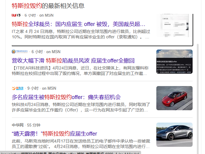Click the 中华网 source label

[x=18, y=125]
